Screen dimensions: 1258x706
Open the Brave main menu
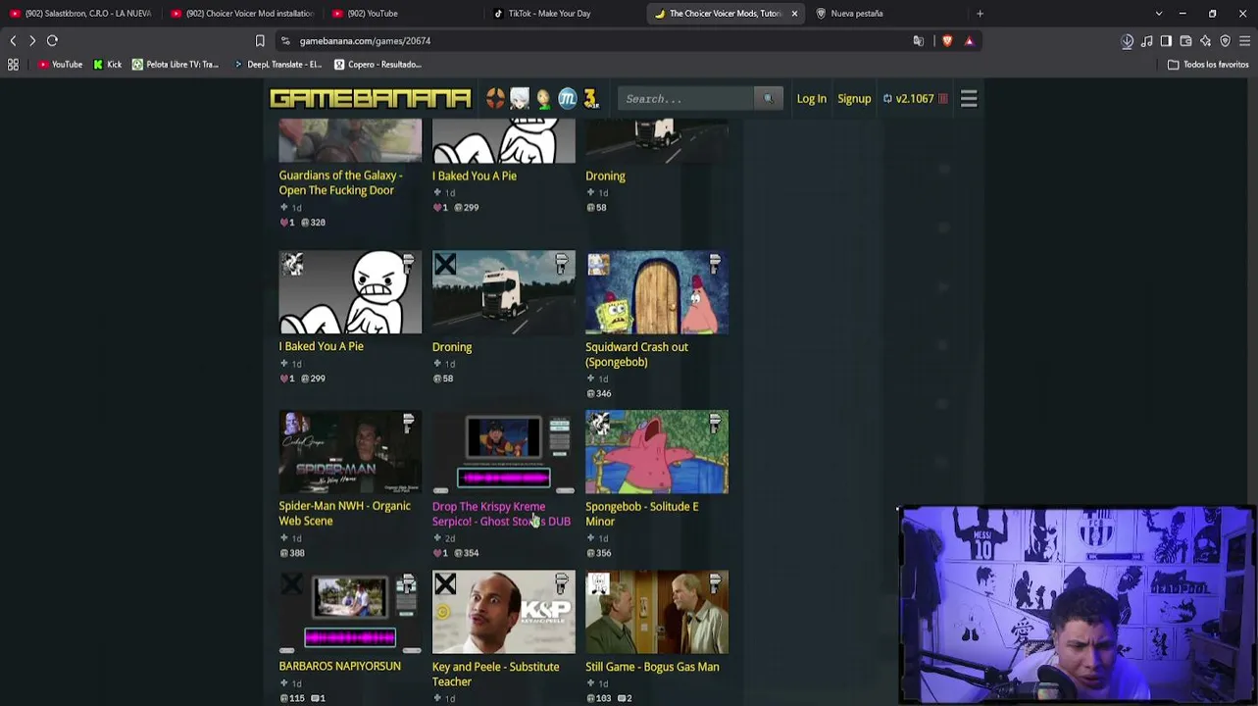(x=1244, y=41)
